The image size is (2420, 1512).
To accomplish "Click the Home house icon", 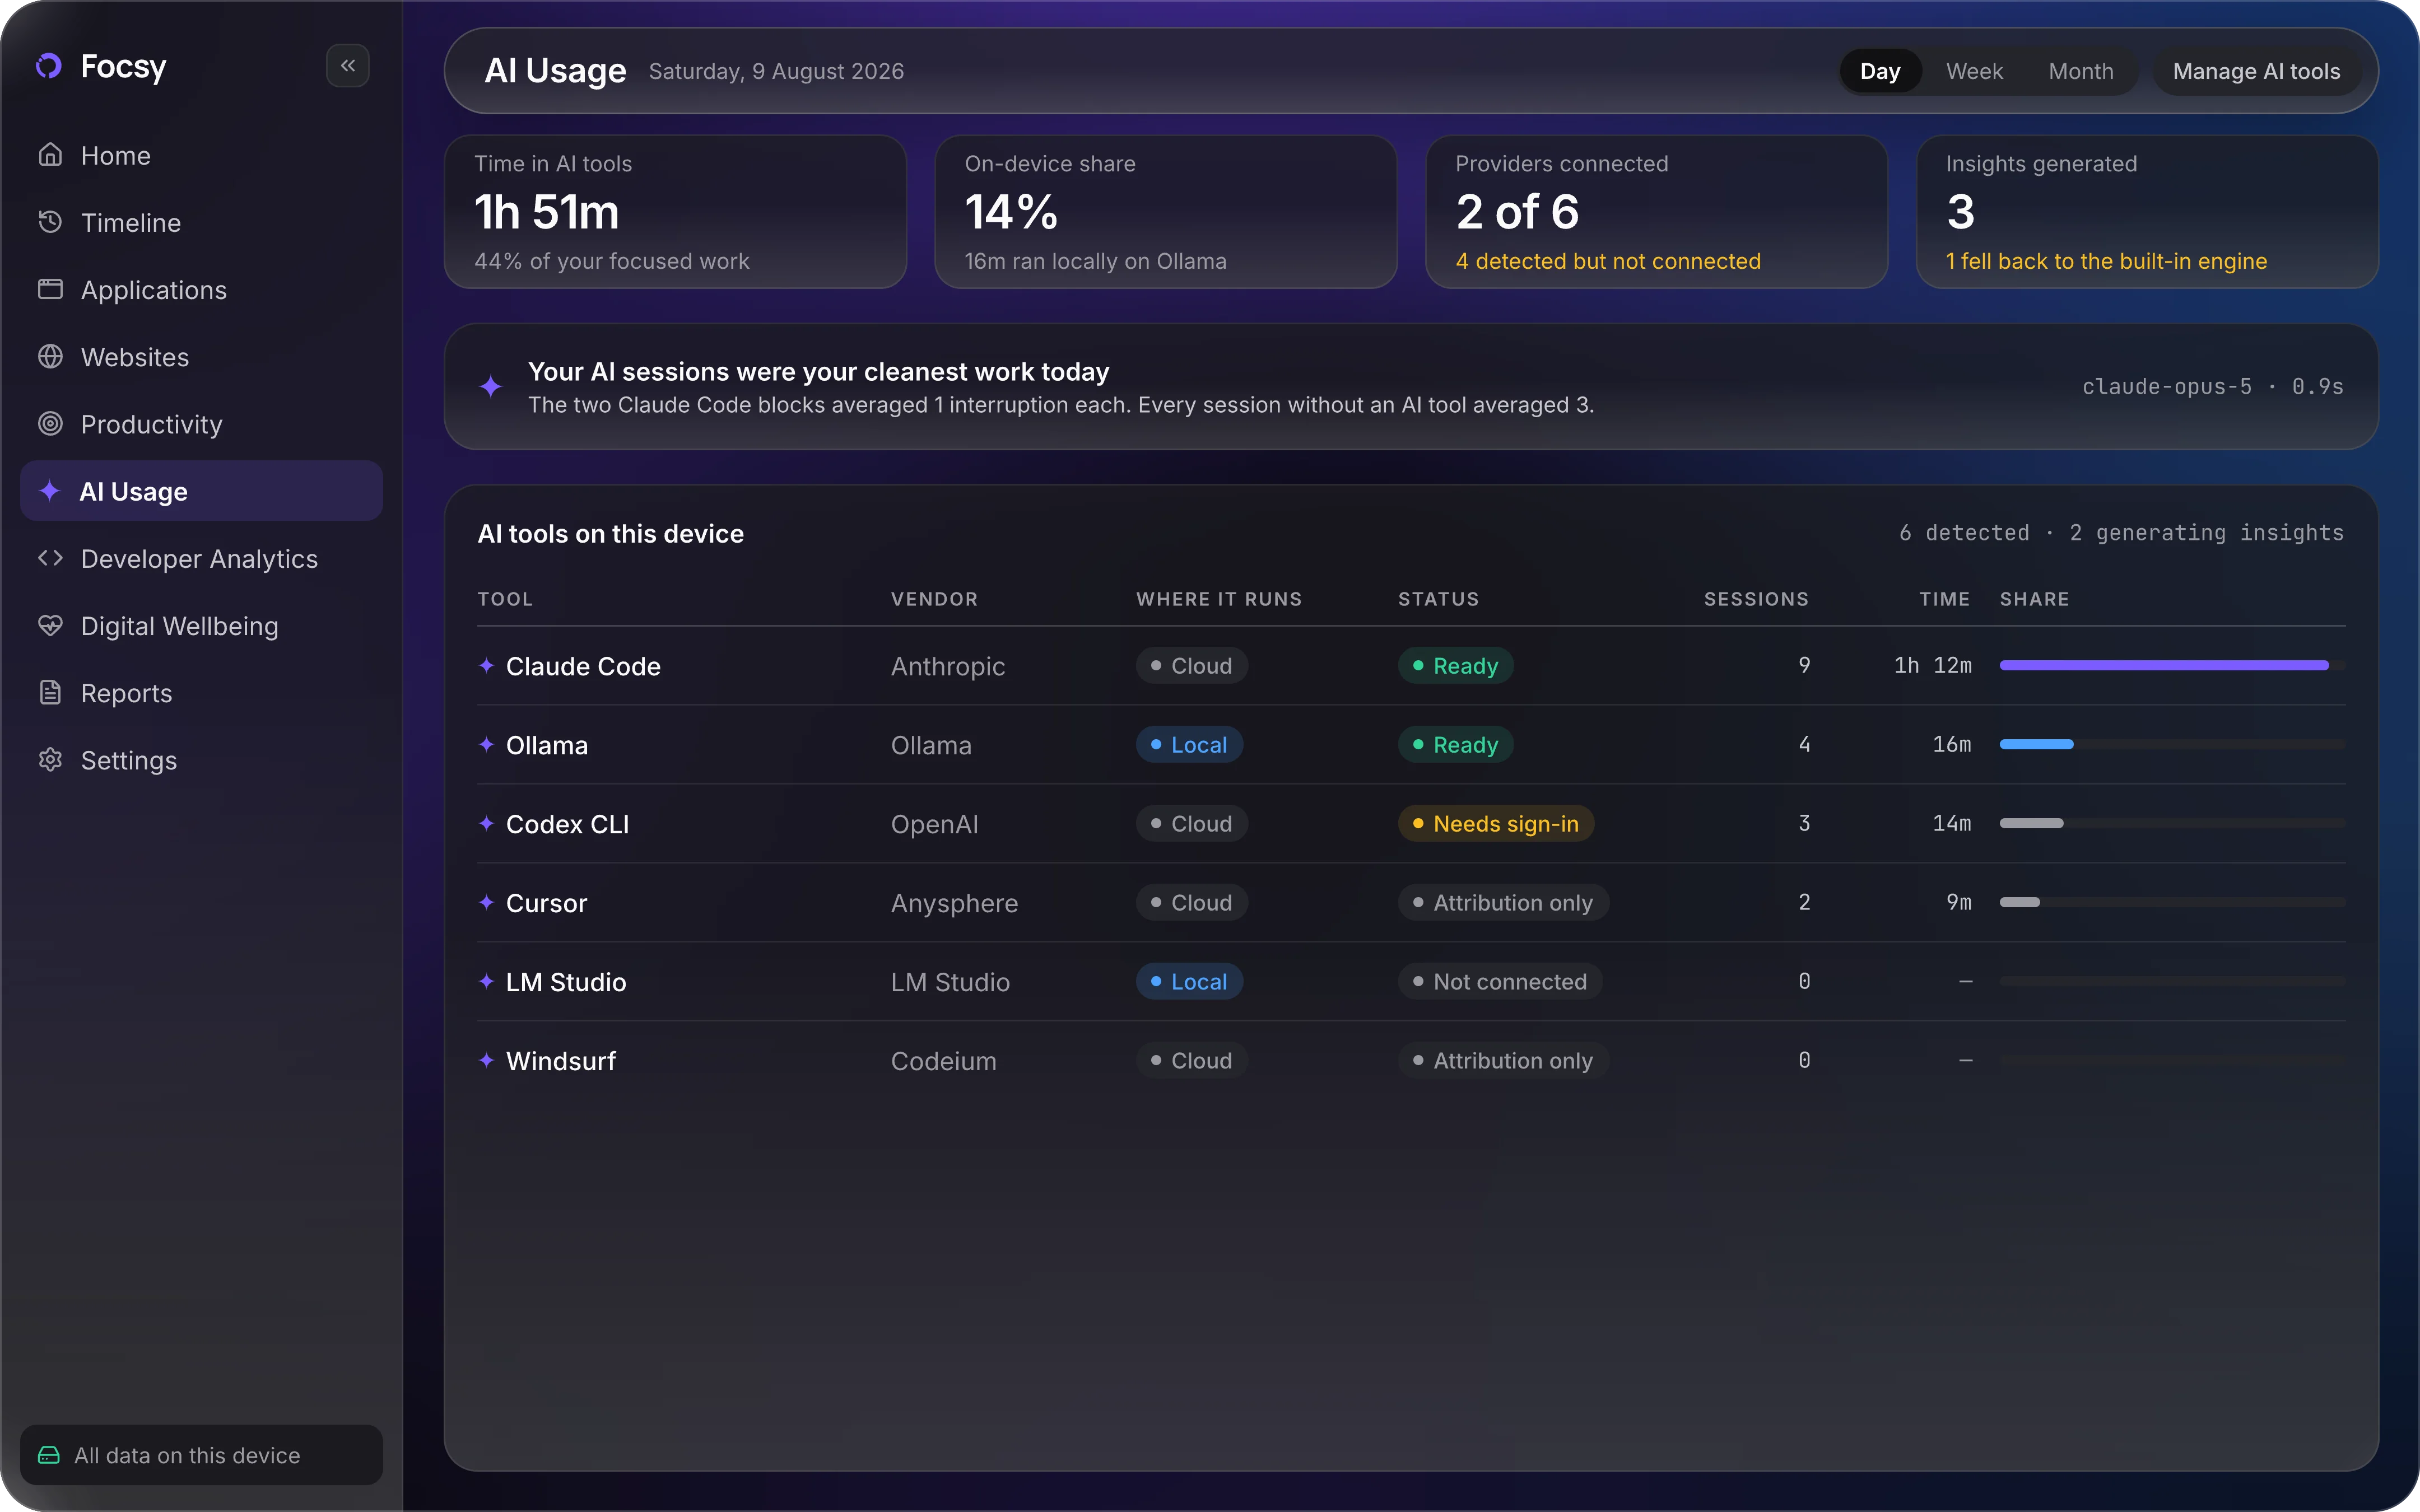I will coord(50,155).
